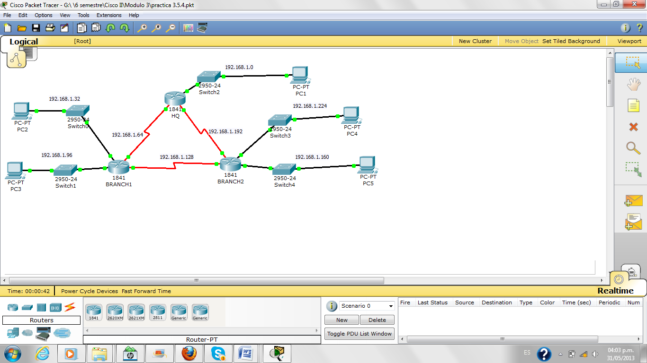Image resolution: width=647 pixels, height=363 pixels.
Task: Pick the 2811 router model
Action: (x=158, y=312)
